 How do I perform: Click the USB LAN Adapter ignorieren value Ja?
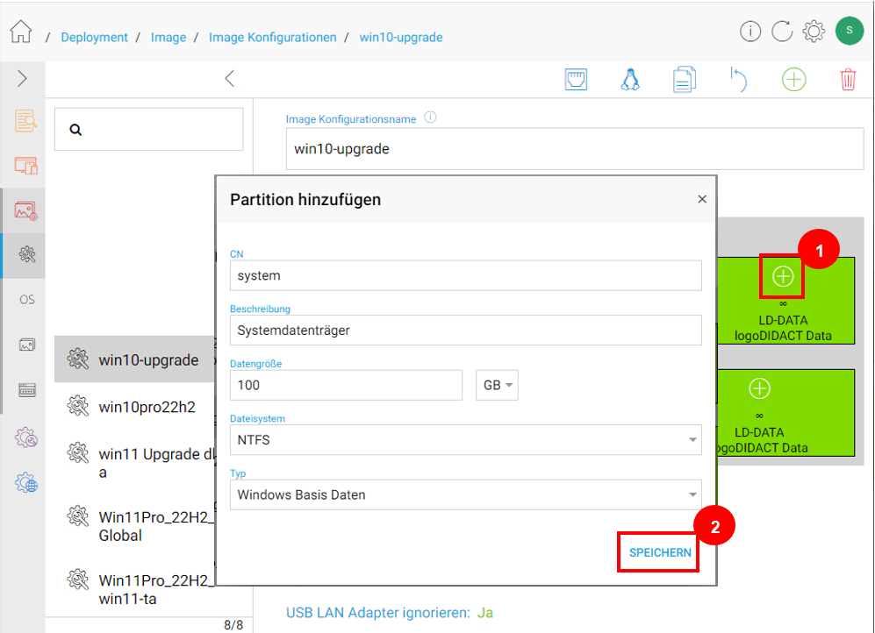point(485,612)
